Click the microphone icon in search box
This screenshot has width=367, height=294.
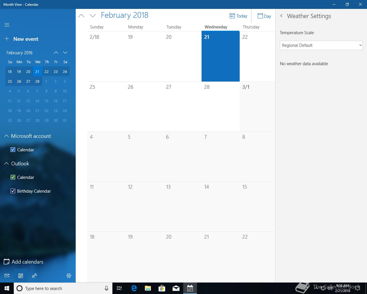pos(106,288)
